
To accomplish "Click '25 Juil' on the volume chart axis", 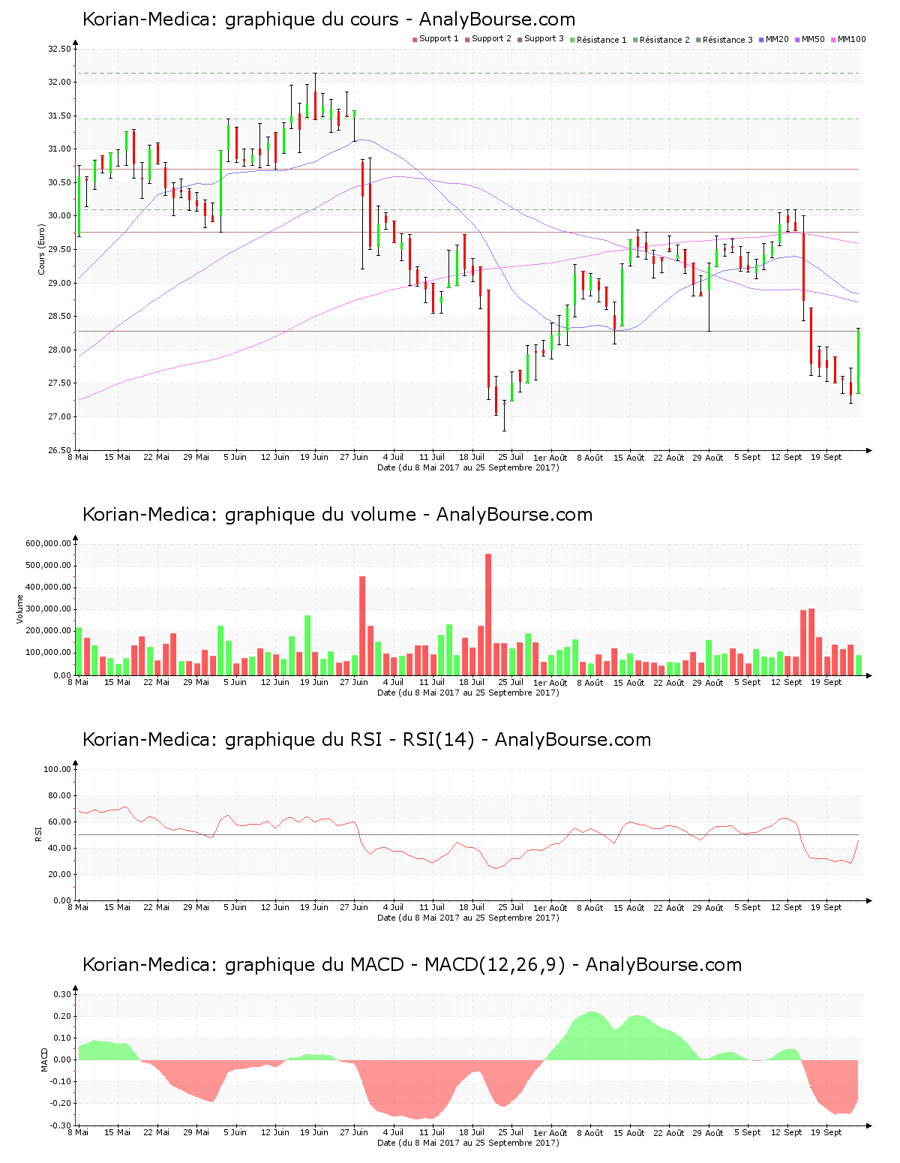I will click(x=511, y=682).
